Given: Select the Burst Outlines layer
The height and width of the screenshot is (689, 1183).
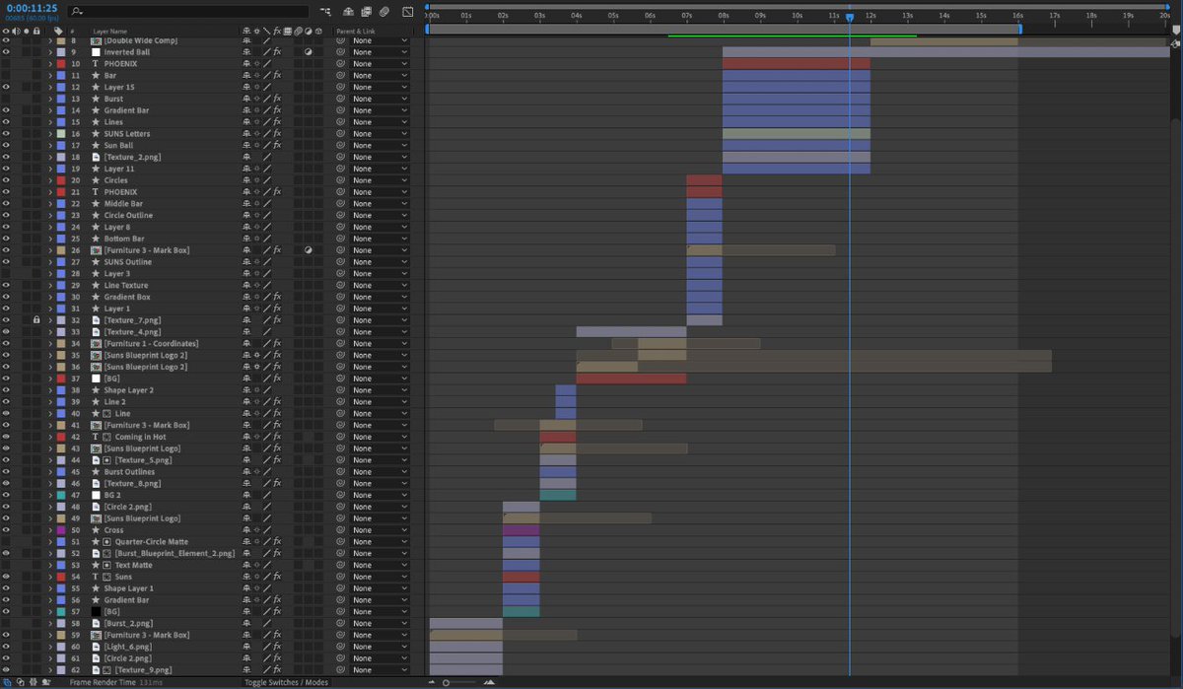Looking at the screenshot, I should tap(127, 472).
